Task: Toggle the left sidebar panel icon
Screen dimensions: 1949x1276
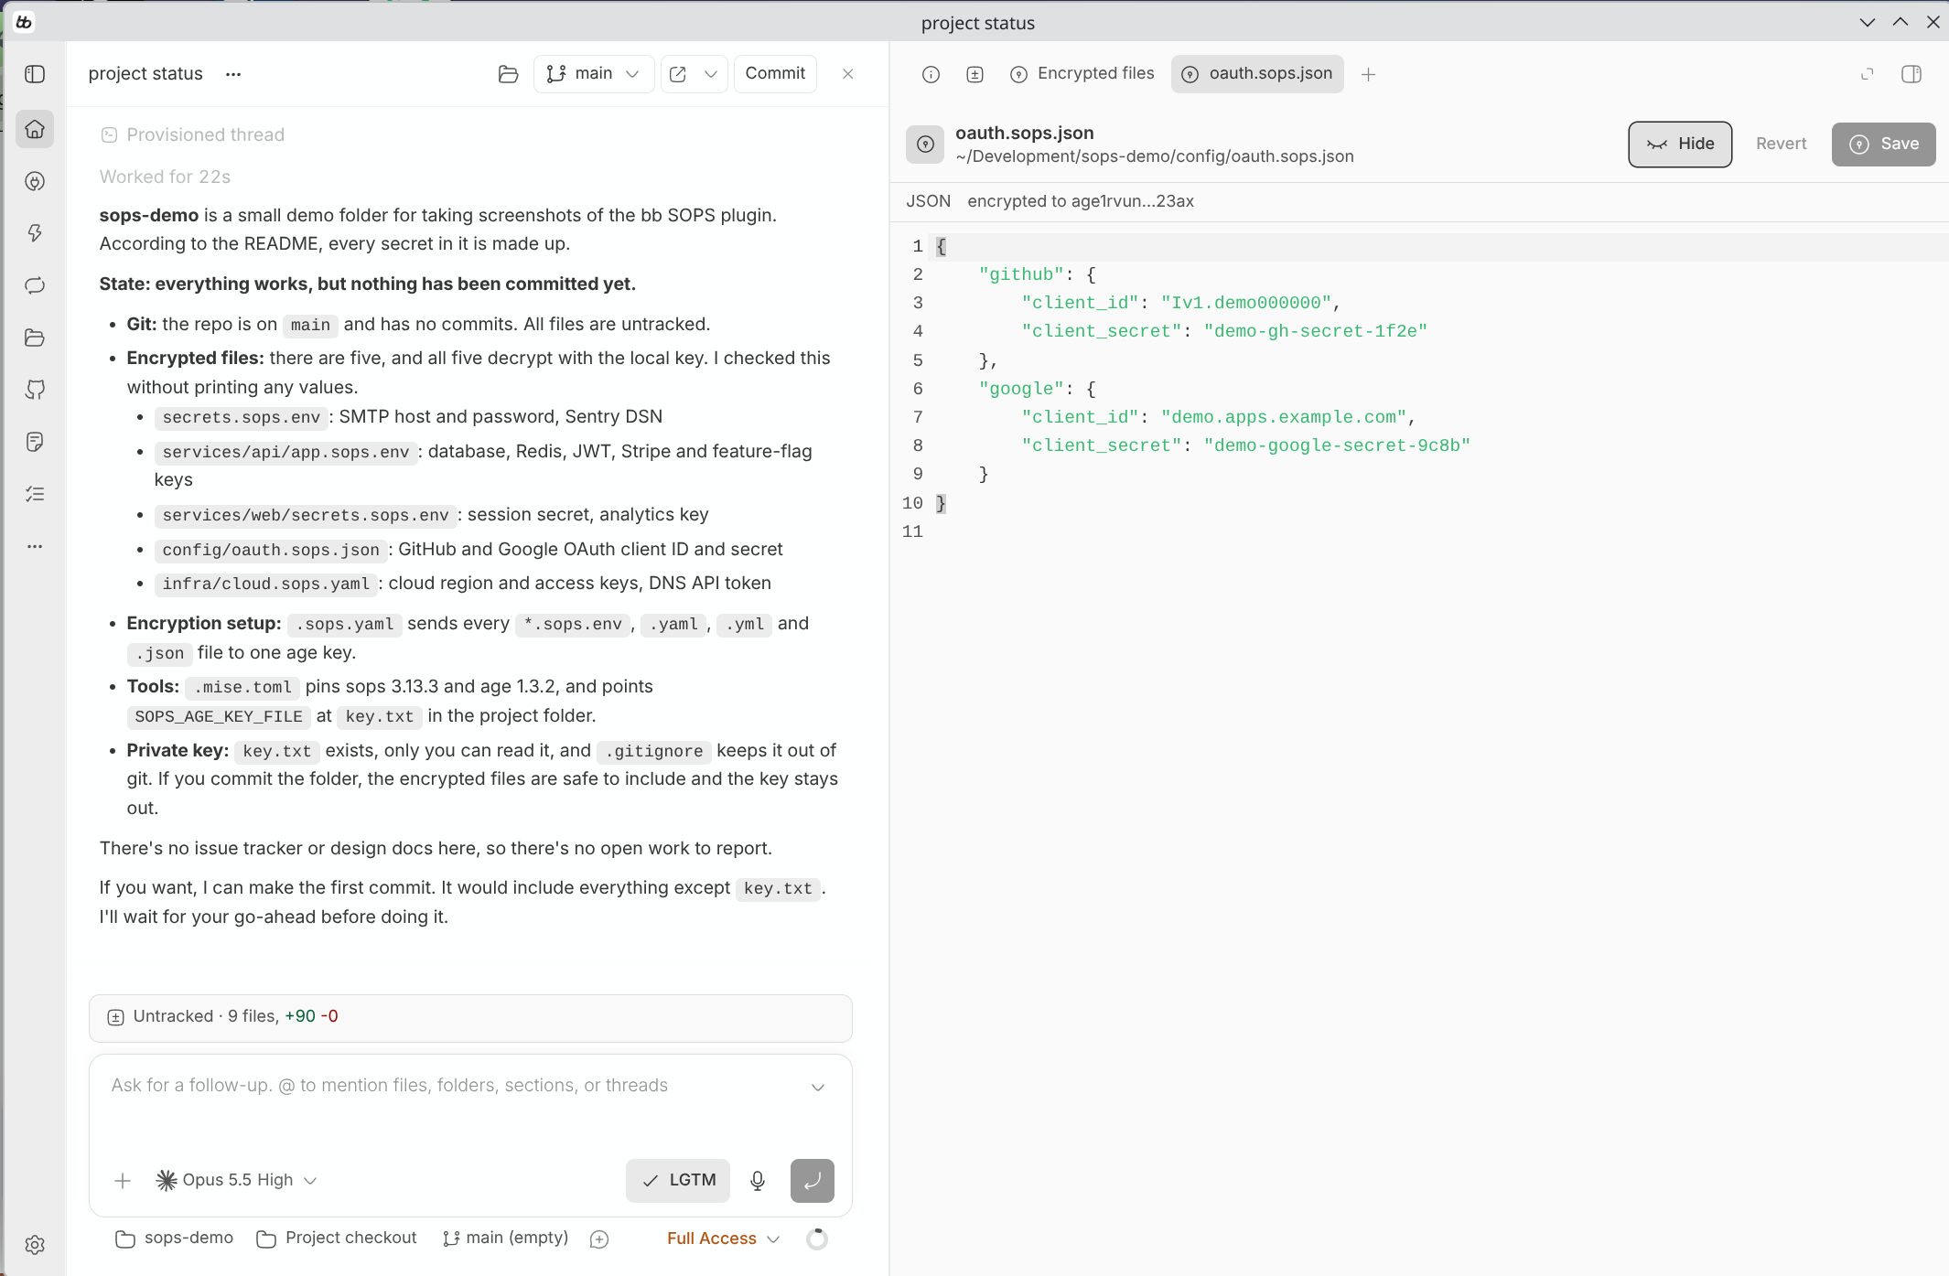Action: tap(35, 74)
